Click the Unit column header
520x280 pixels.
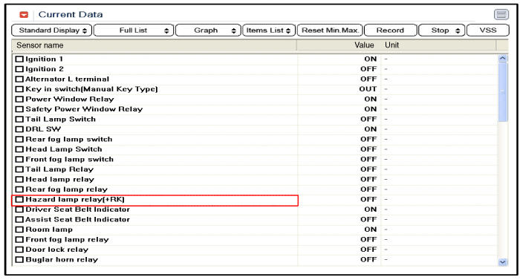(439, 45)
